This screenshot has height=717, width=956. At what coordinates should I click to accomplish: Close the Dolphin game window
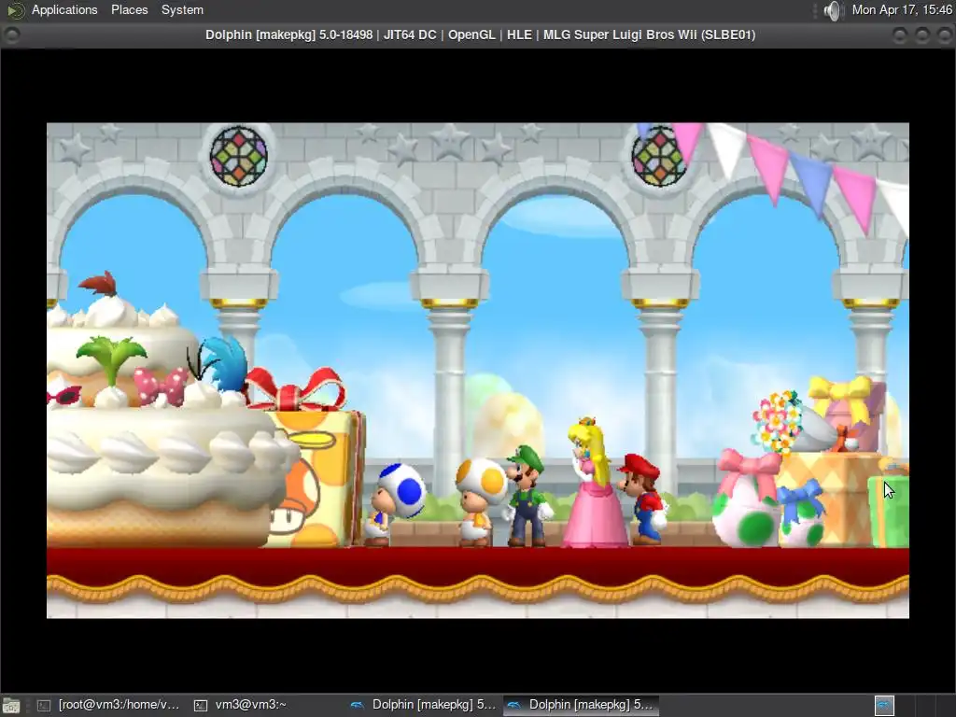click(x=944, y=35)
